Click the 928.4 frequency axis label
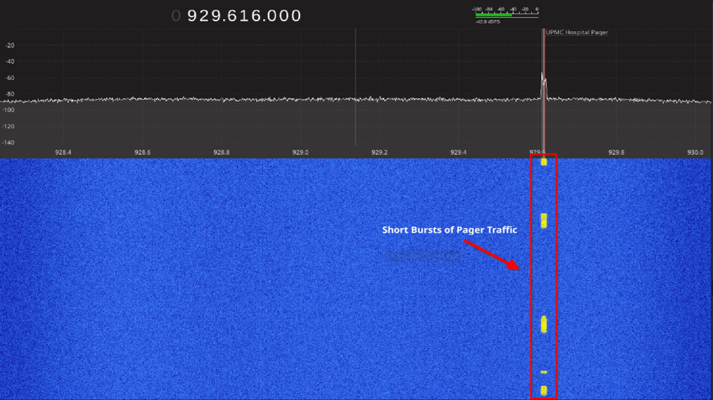Screen dimensions: 713x400 point(64,152)
